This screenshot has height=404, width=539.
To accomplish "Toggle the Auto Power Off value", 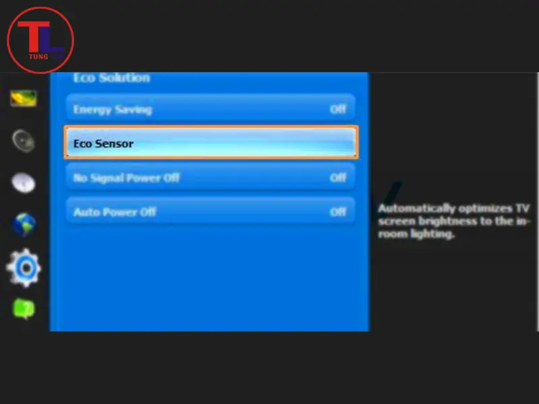I will [338, 212].
